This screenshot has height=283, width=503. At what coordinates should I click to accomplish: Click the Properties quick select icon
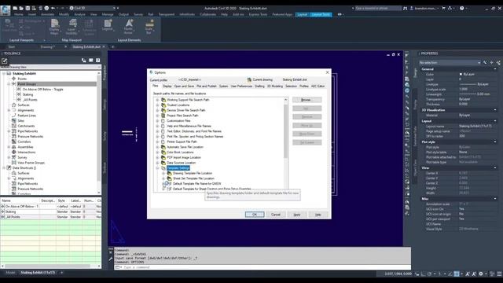point(498,63)
